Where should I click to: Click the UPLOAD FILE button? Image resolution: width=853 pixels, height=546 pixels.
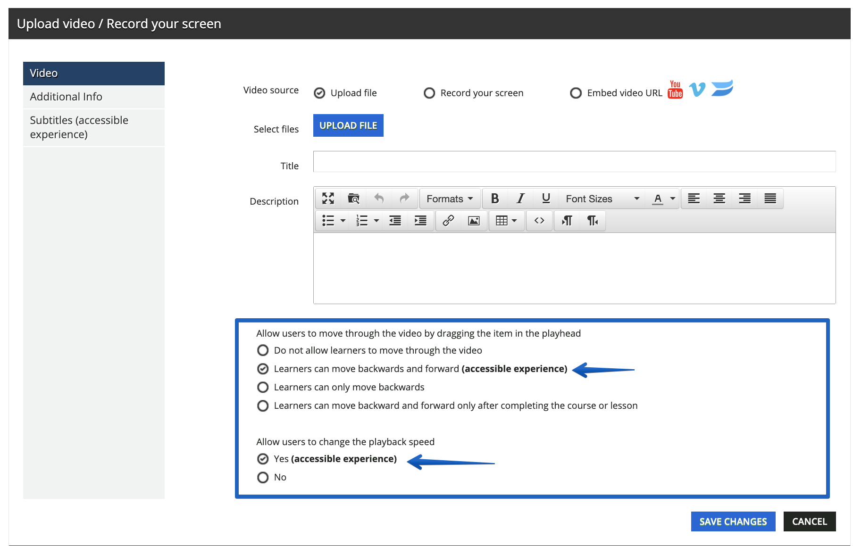pyautogui.click(x=348, y=125)
